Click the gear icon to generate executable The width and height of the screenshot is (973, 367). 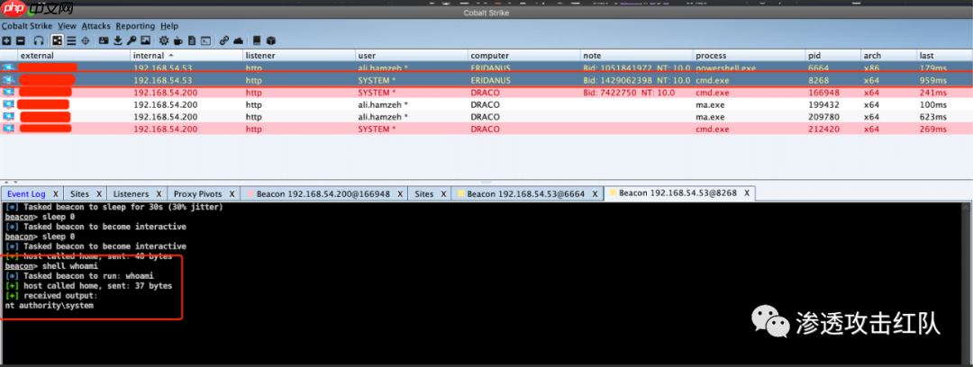coord(164,40)
